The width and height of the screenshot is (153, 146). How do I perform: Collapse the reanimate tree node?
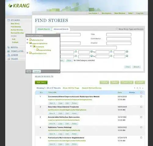[x=31, y=46]
